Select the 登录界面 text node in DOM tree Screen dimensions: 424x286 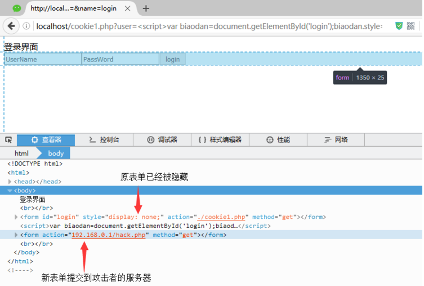[33, 200]
